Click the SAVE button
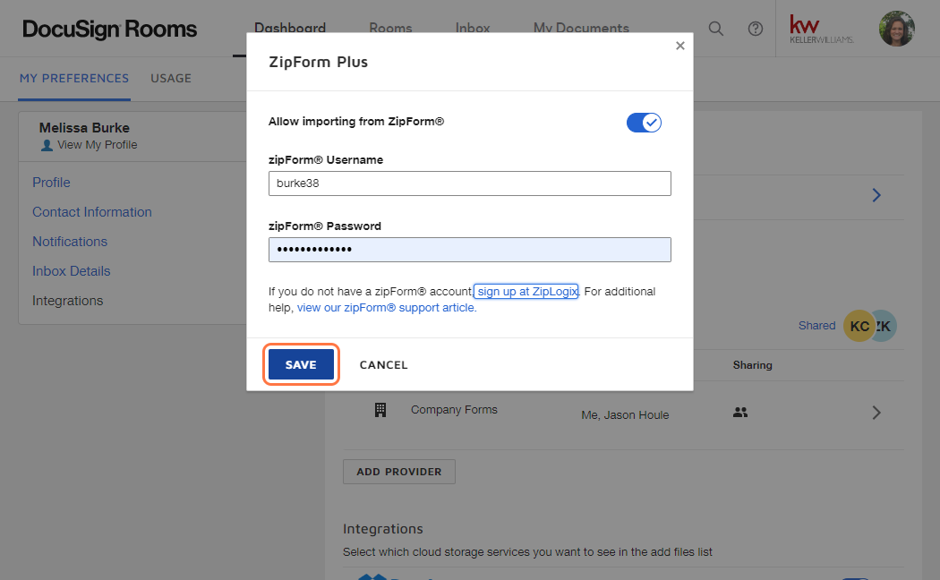Image resolution: width=940 pixels, height=580 pixels. pos(301,364)
